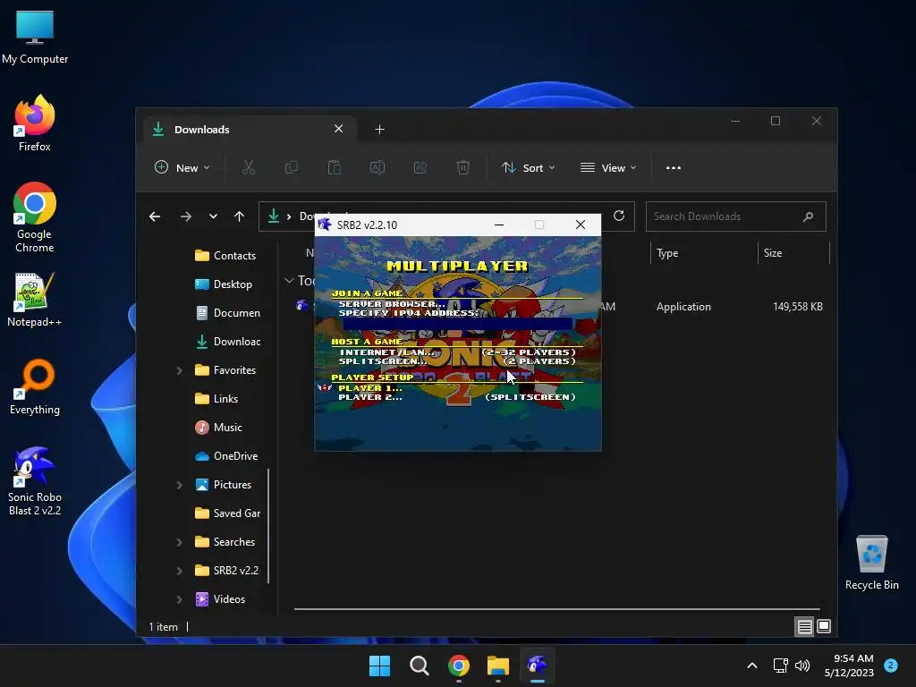Click the Share icon in Explorer toolbar
Image resolution: width=916 pixels, height=687 pixels.
420,167
